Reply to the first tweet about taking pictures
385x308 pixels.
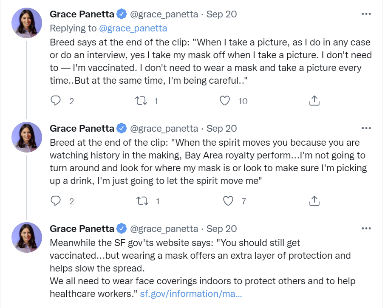pos(56,101)
